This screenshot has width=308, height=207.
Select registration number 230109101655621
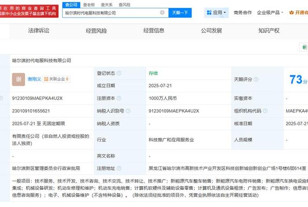tap(31, 111)
